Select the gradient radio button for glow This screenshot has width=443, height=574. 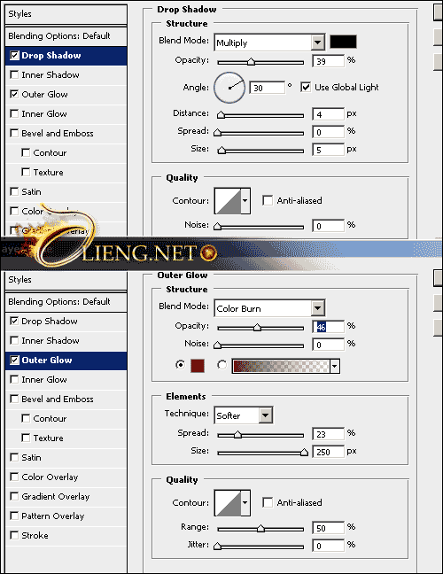coord(221,365)
